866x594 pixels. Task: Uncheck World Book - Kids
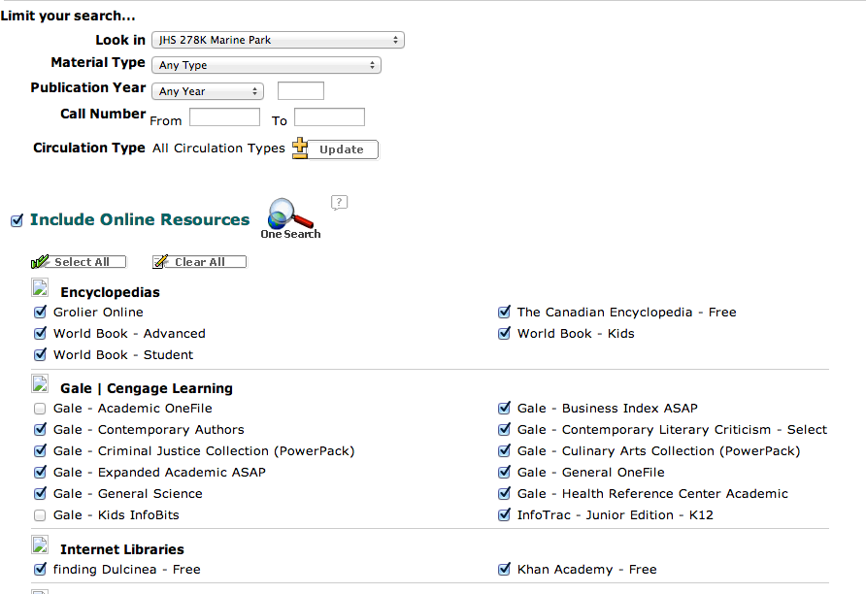coord(504,334)
